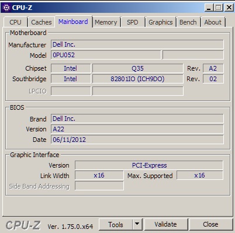The image size is (235, 233).
Task: Click the southbridge revision 02
Action: point(213,79)
